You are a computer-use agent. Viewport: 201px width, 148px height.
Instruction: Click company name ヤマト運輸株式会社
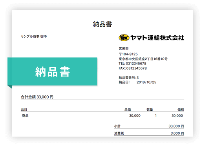click(157, 38)
